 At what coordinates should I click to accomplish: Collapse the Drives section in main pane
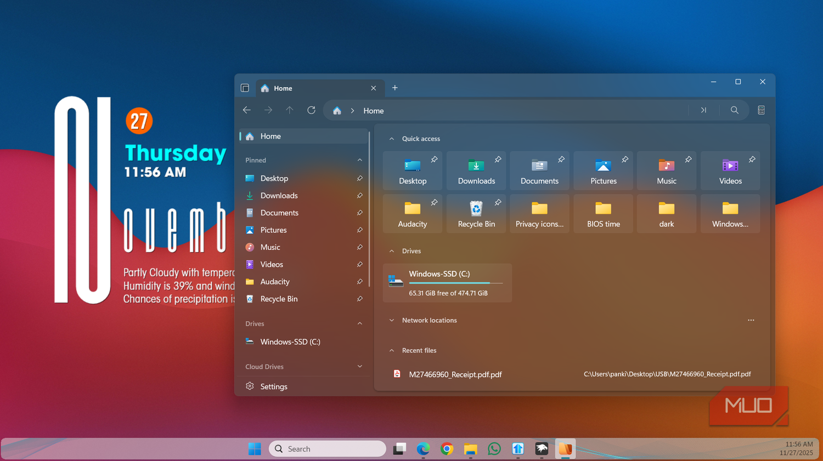pos(392,251)
